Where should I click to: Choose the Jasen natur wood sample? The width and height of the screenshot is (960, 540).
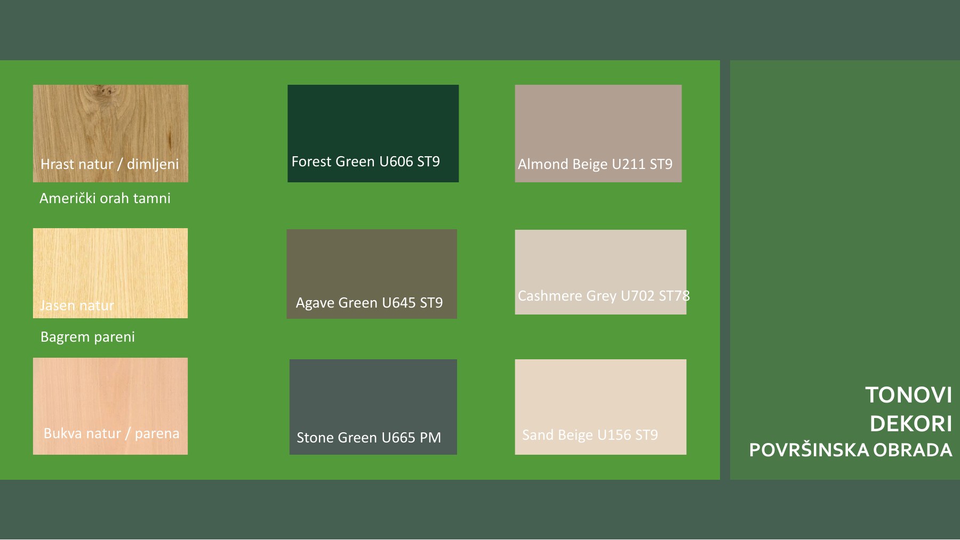tap(110, 273)
